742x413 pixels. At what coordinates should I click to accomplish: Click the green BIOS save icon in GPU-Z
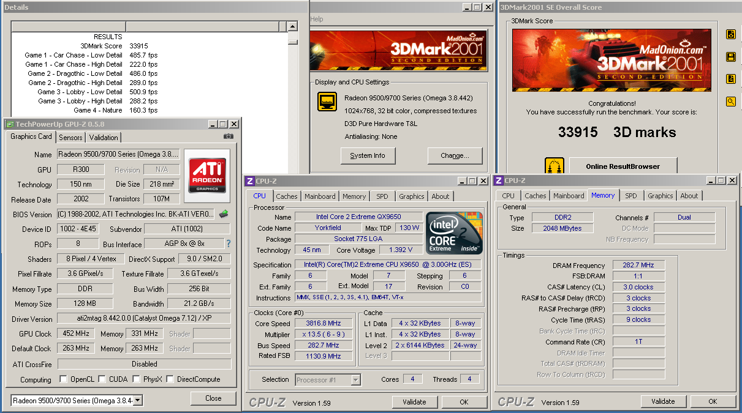224,214
